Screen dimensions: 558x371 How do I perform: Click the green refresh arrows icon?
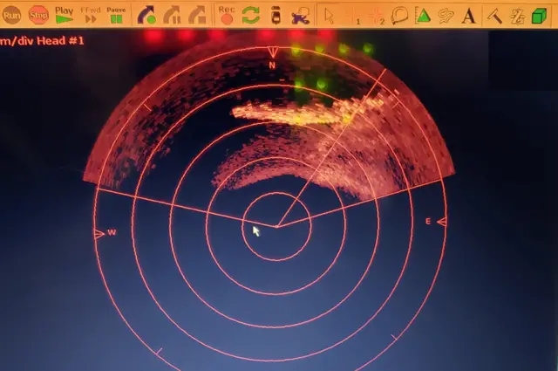point(251,15)
